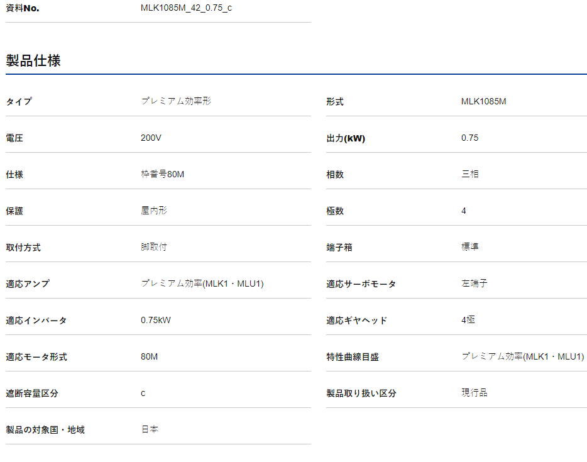Click the 出力(kW) label
The height and width of the screenshot is (462, 587).
click(x=346, y=138)
